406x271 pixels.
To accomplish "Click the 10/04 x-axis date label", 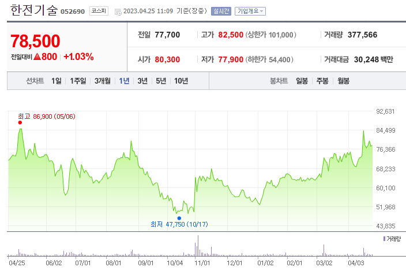I will pyautogui.click(x=175, y=263).
